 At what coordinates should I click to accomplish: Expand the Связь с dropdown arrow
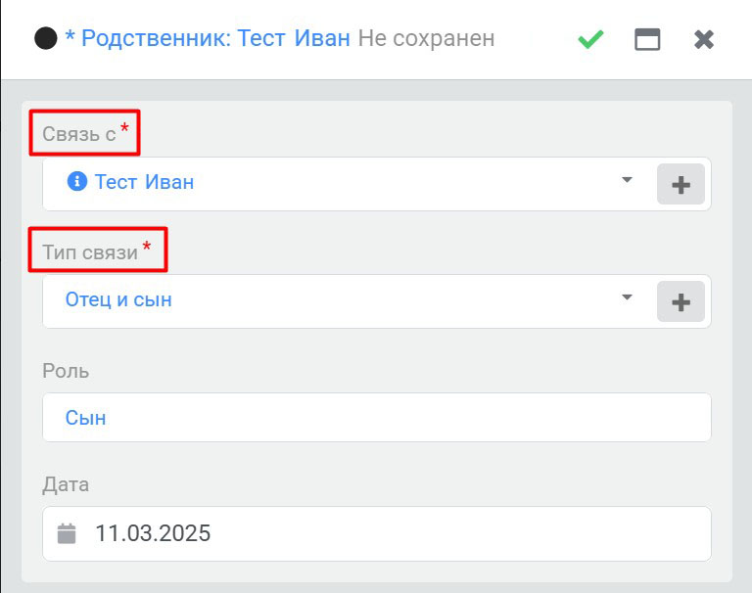(x=627, y=180)
